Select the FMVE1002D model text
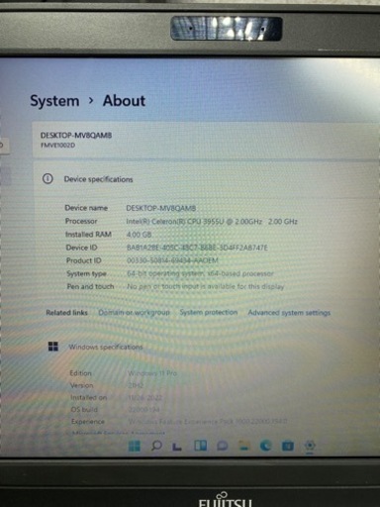Viewport: 380px width, 507px height. (x=57, y=146)
